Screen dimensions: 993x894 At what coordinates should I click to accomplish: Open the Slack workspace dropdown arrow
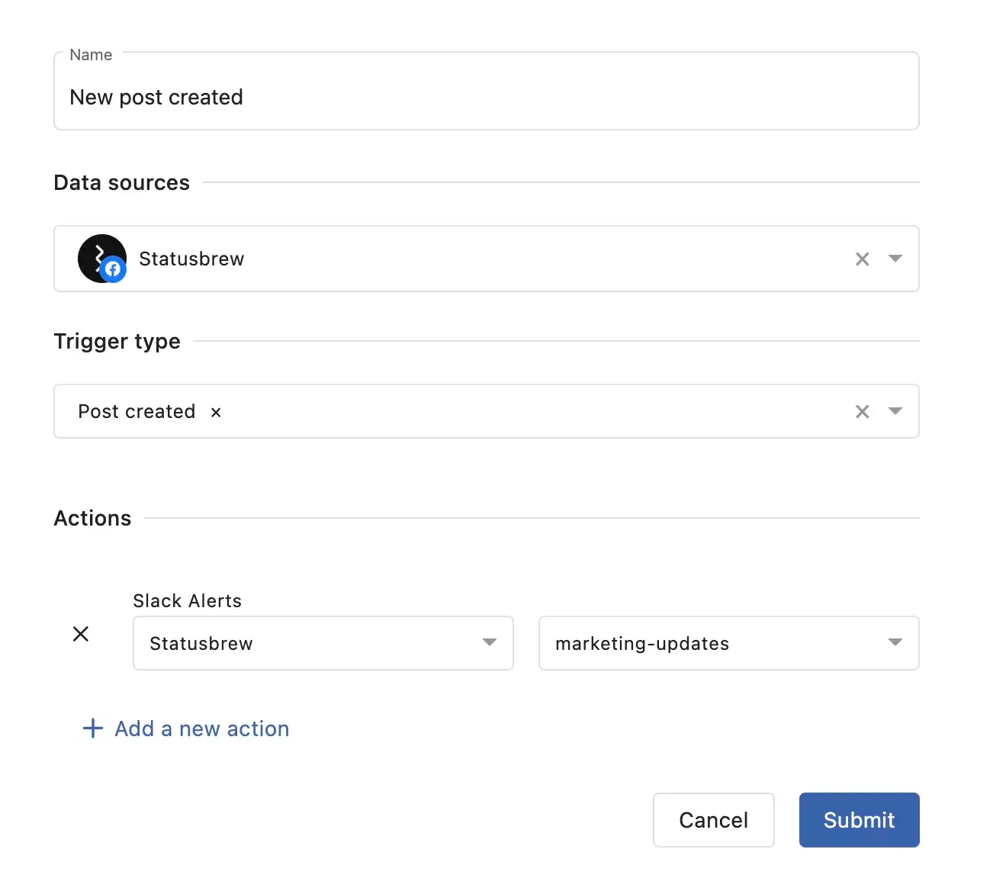[x=490, y=643]
